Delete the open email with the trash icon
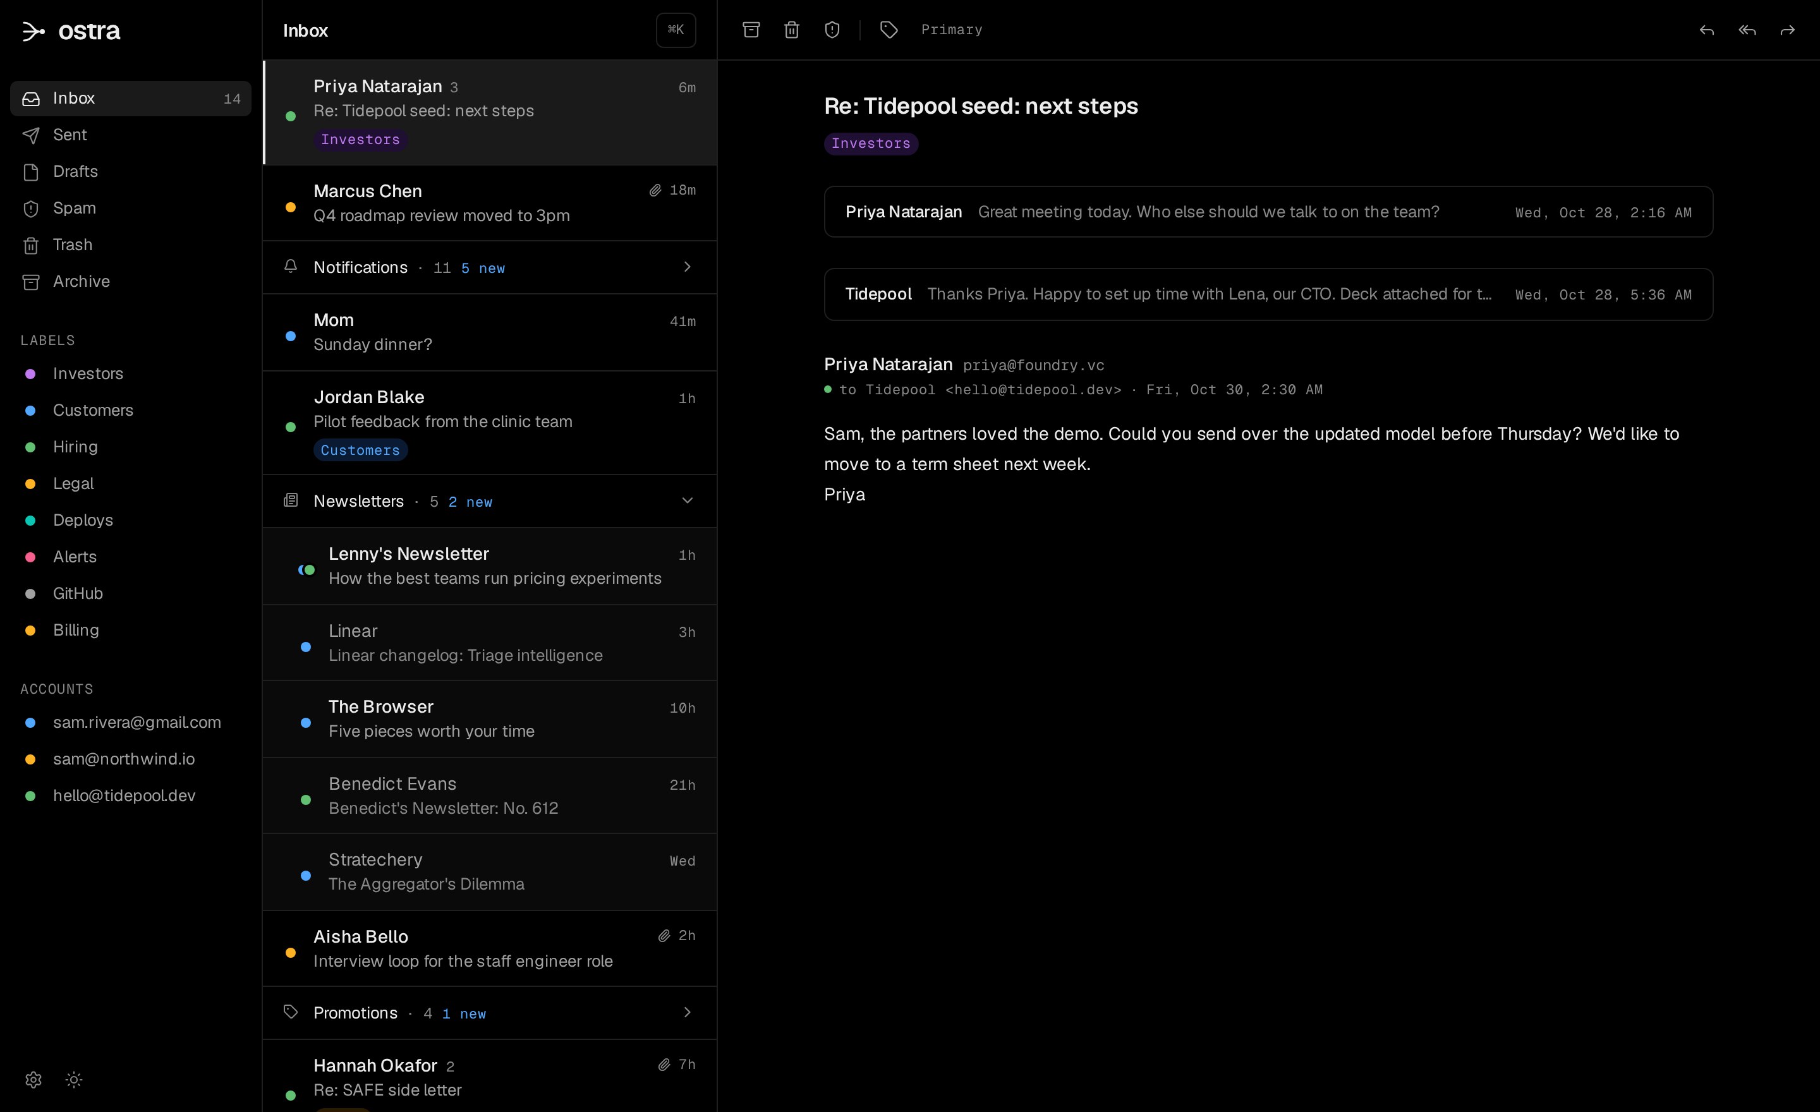The height and width of the screenshot is (1112, 1820). (x=791, y=30)
